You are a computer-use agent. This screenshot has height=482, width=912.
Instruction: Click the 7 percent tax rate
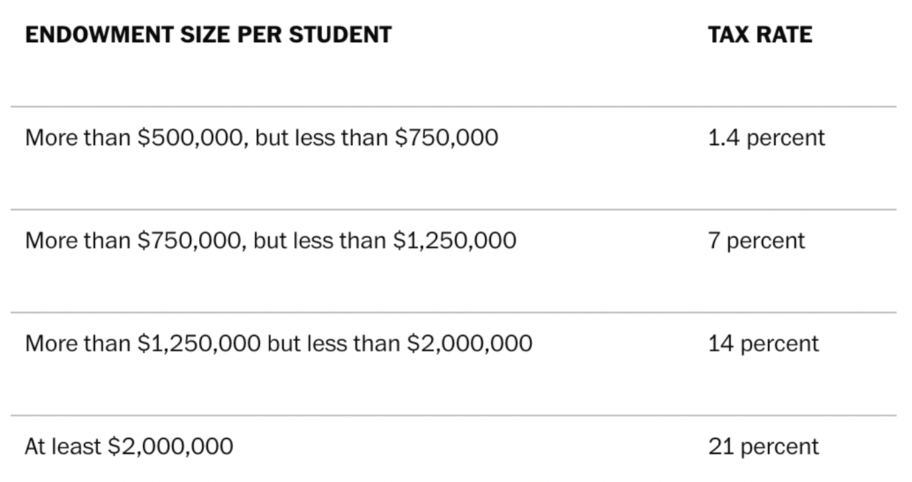(756, 240)
